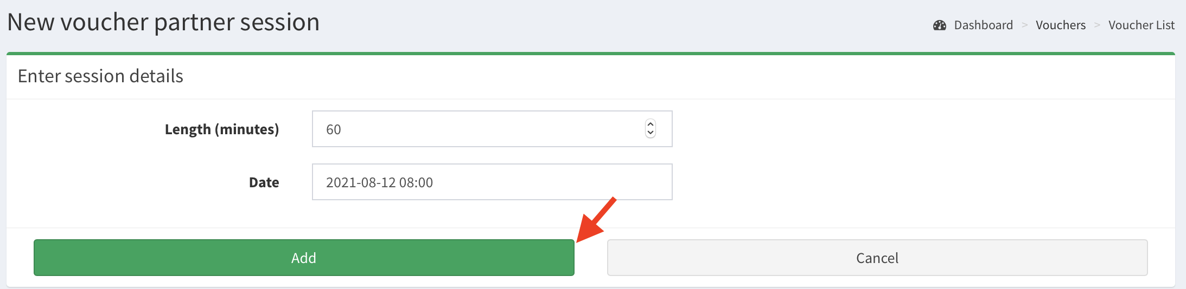Click the Dashboard gauge icon in breadcrumb
Viewport: 1186px width, 289px height.
click(939, 25)
